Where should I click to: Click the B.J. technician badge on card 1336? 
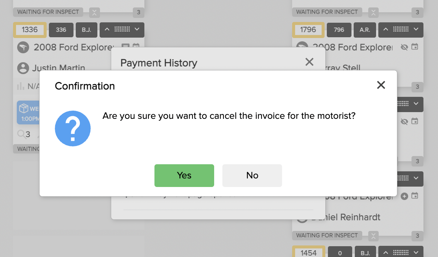click(x=86, y=30)
